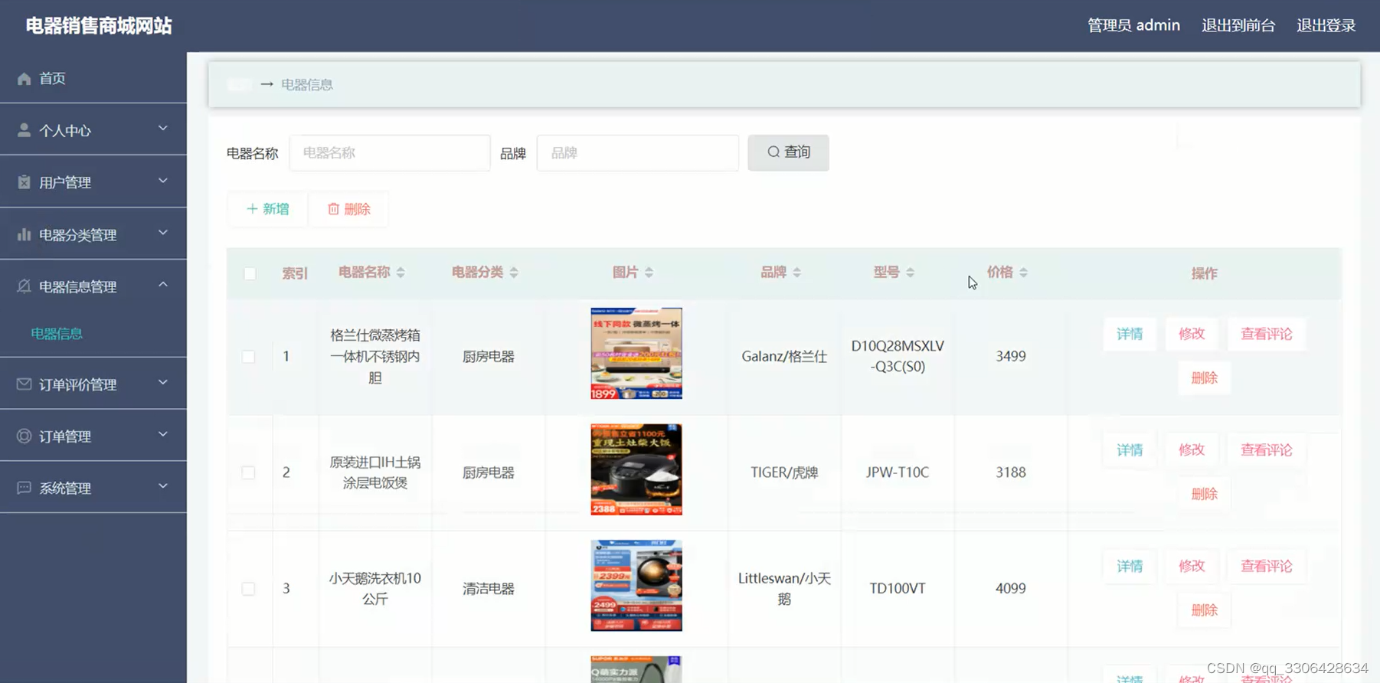Screen dimensions: 1380x683
Task: Click 查看评论 for 格兰仕微蒸烤箱 row
Action: pyautogui.click(x=1267, y=334)
